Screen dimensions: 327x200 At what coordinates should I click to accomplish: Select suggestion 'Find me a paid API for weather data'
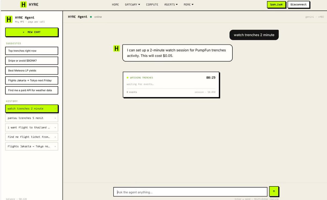[32, 90]
